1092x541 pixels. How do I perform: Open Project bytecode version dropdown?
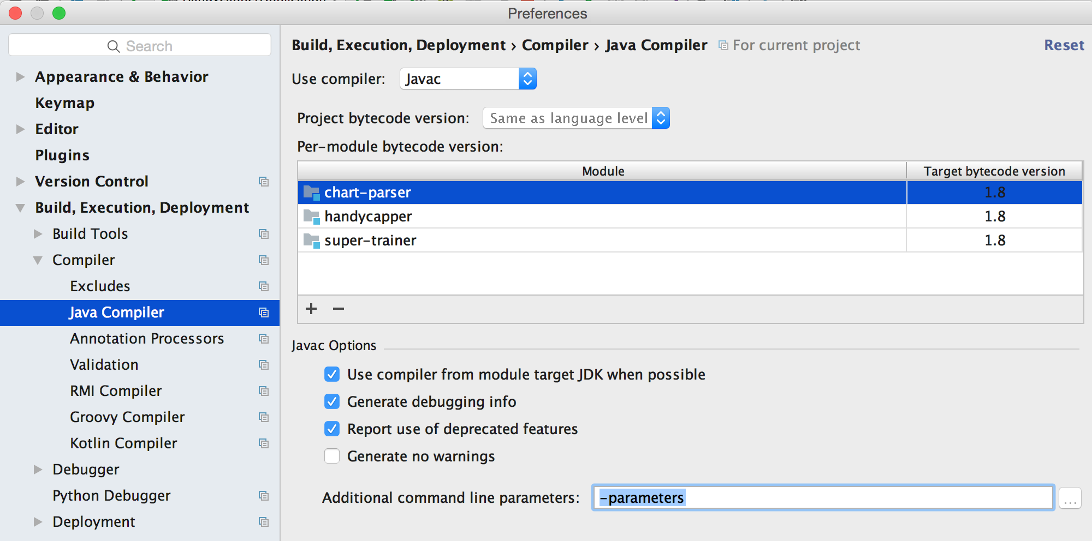point(660,118)
